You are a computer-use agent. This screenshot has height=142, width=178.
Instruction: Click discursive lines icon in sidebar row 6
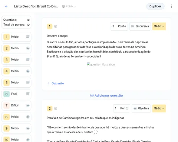point(28,94)
